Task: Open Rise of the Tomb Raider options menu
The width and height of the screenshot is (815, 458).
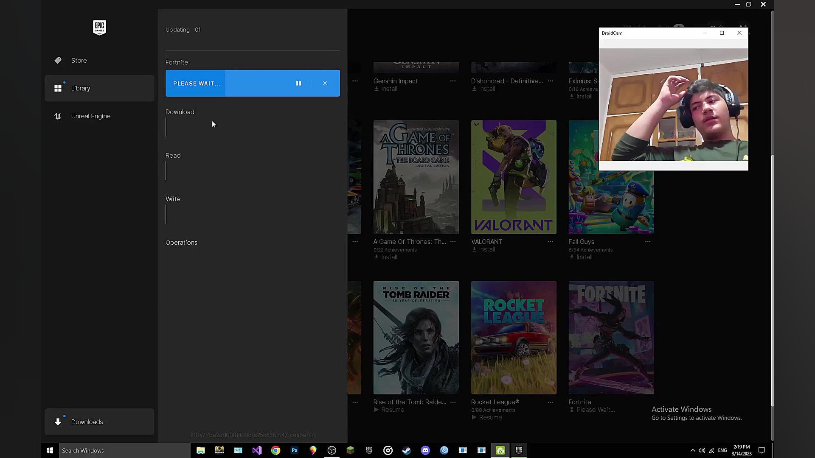Action: pyautogui.click(x=452, y=402)
